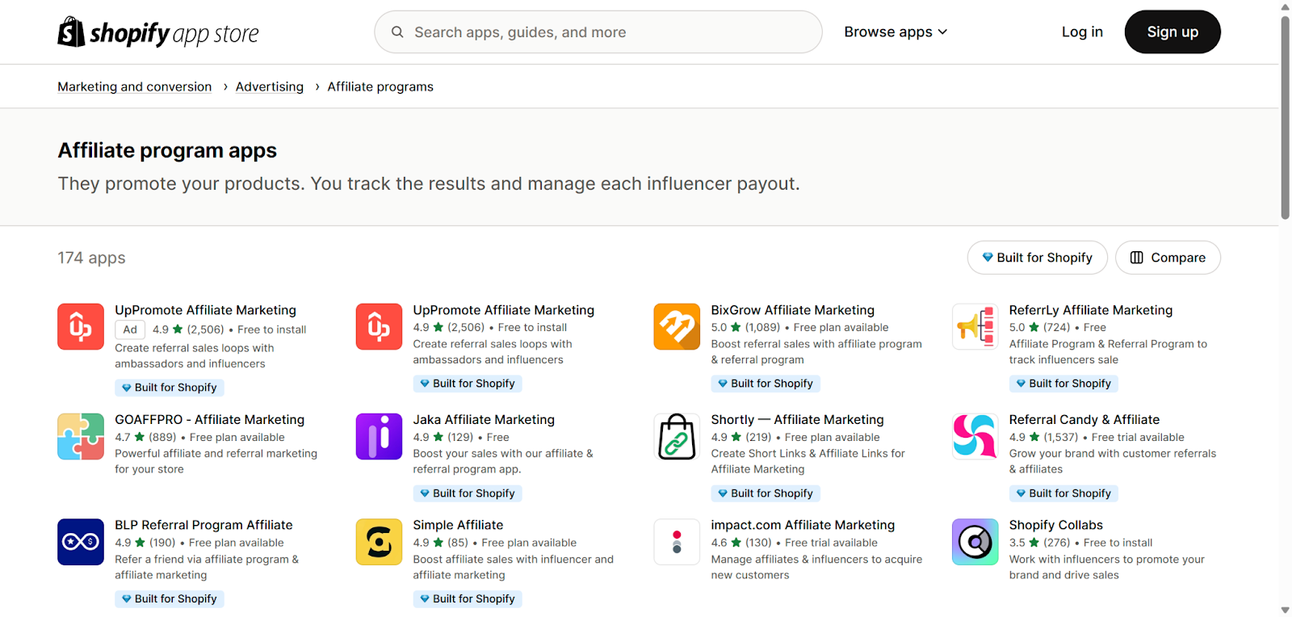Click Built for Shopify badge under BLP Referral
The width and height of the screenshot is (1292, 617).
pos(169,599)
